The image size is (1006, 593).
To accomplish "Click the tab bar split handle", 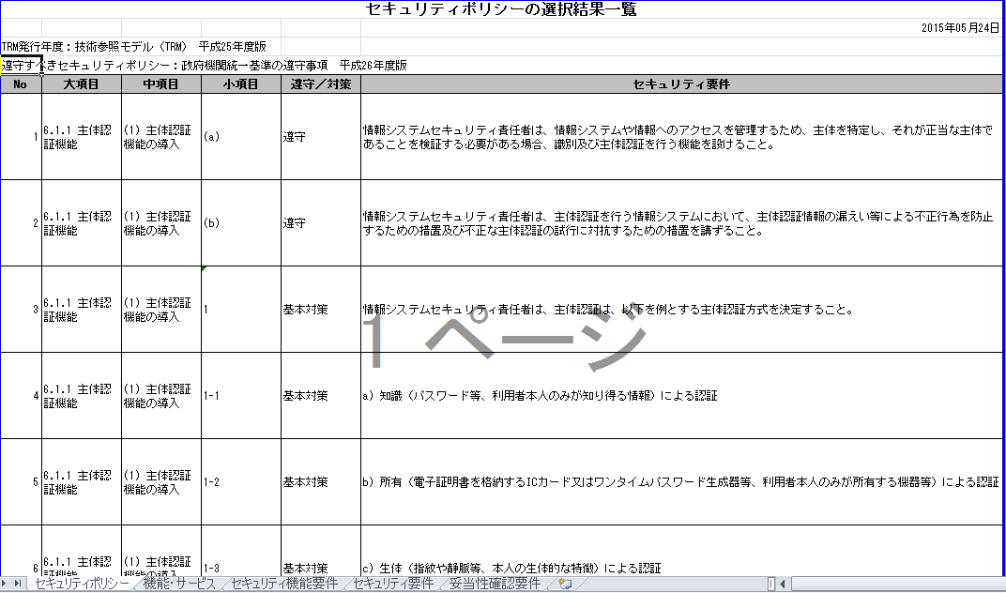I will click(771, 584).
